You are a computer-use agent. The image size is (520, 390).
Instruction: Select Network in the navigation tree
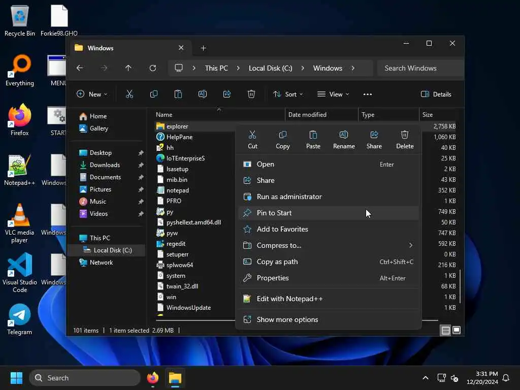(101, 263)
